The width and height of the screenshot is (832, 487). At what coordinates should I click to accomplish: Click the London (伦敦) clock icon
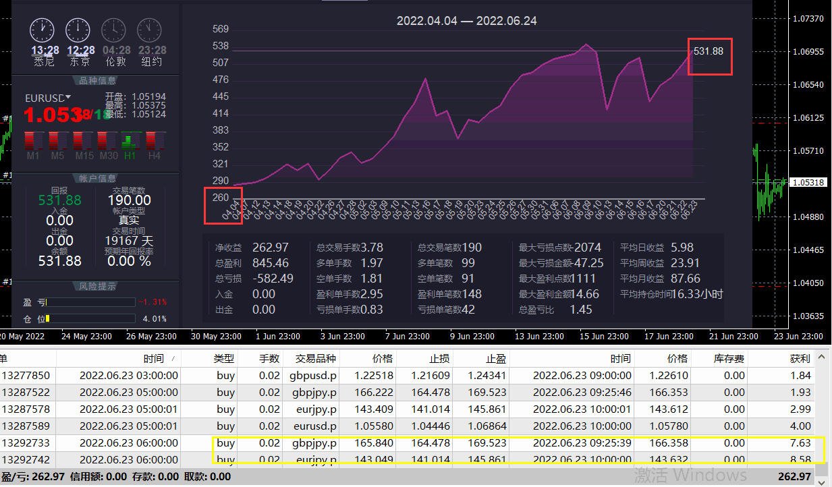pyautogui.click(x=113, y=30)
